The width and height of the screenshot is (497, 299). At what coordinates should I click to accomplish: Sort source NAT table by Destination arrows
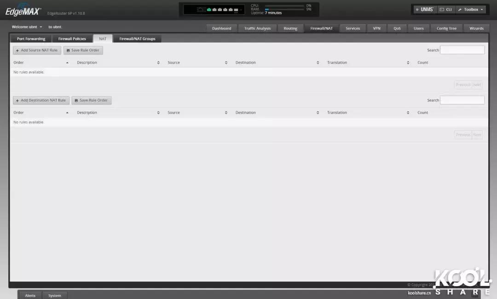[x=318, y=63]
